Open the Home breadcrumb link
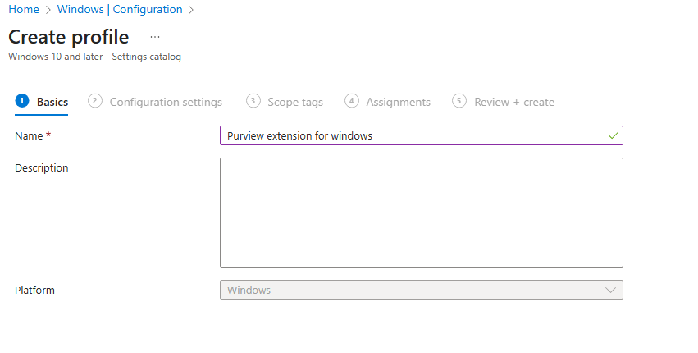The image size is (698, 353). pos(24,9)
